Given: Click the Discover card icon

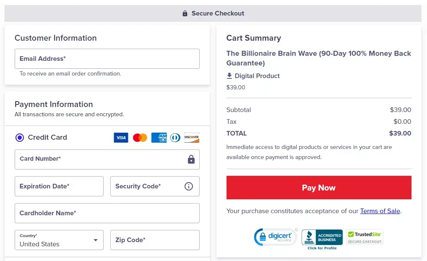Looking at the screenshot, I should click(191, 137).
